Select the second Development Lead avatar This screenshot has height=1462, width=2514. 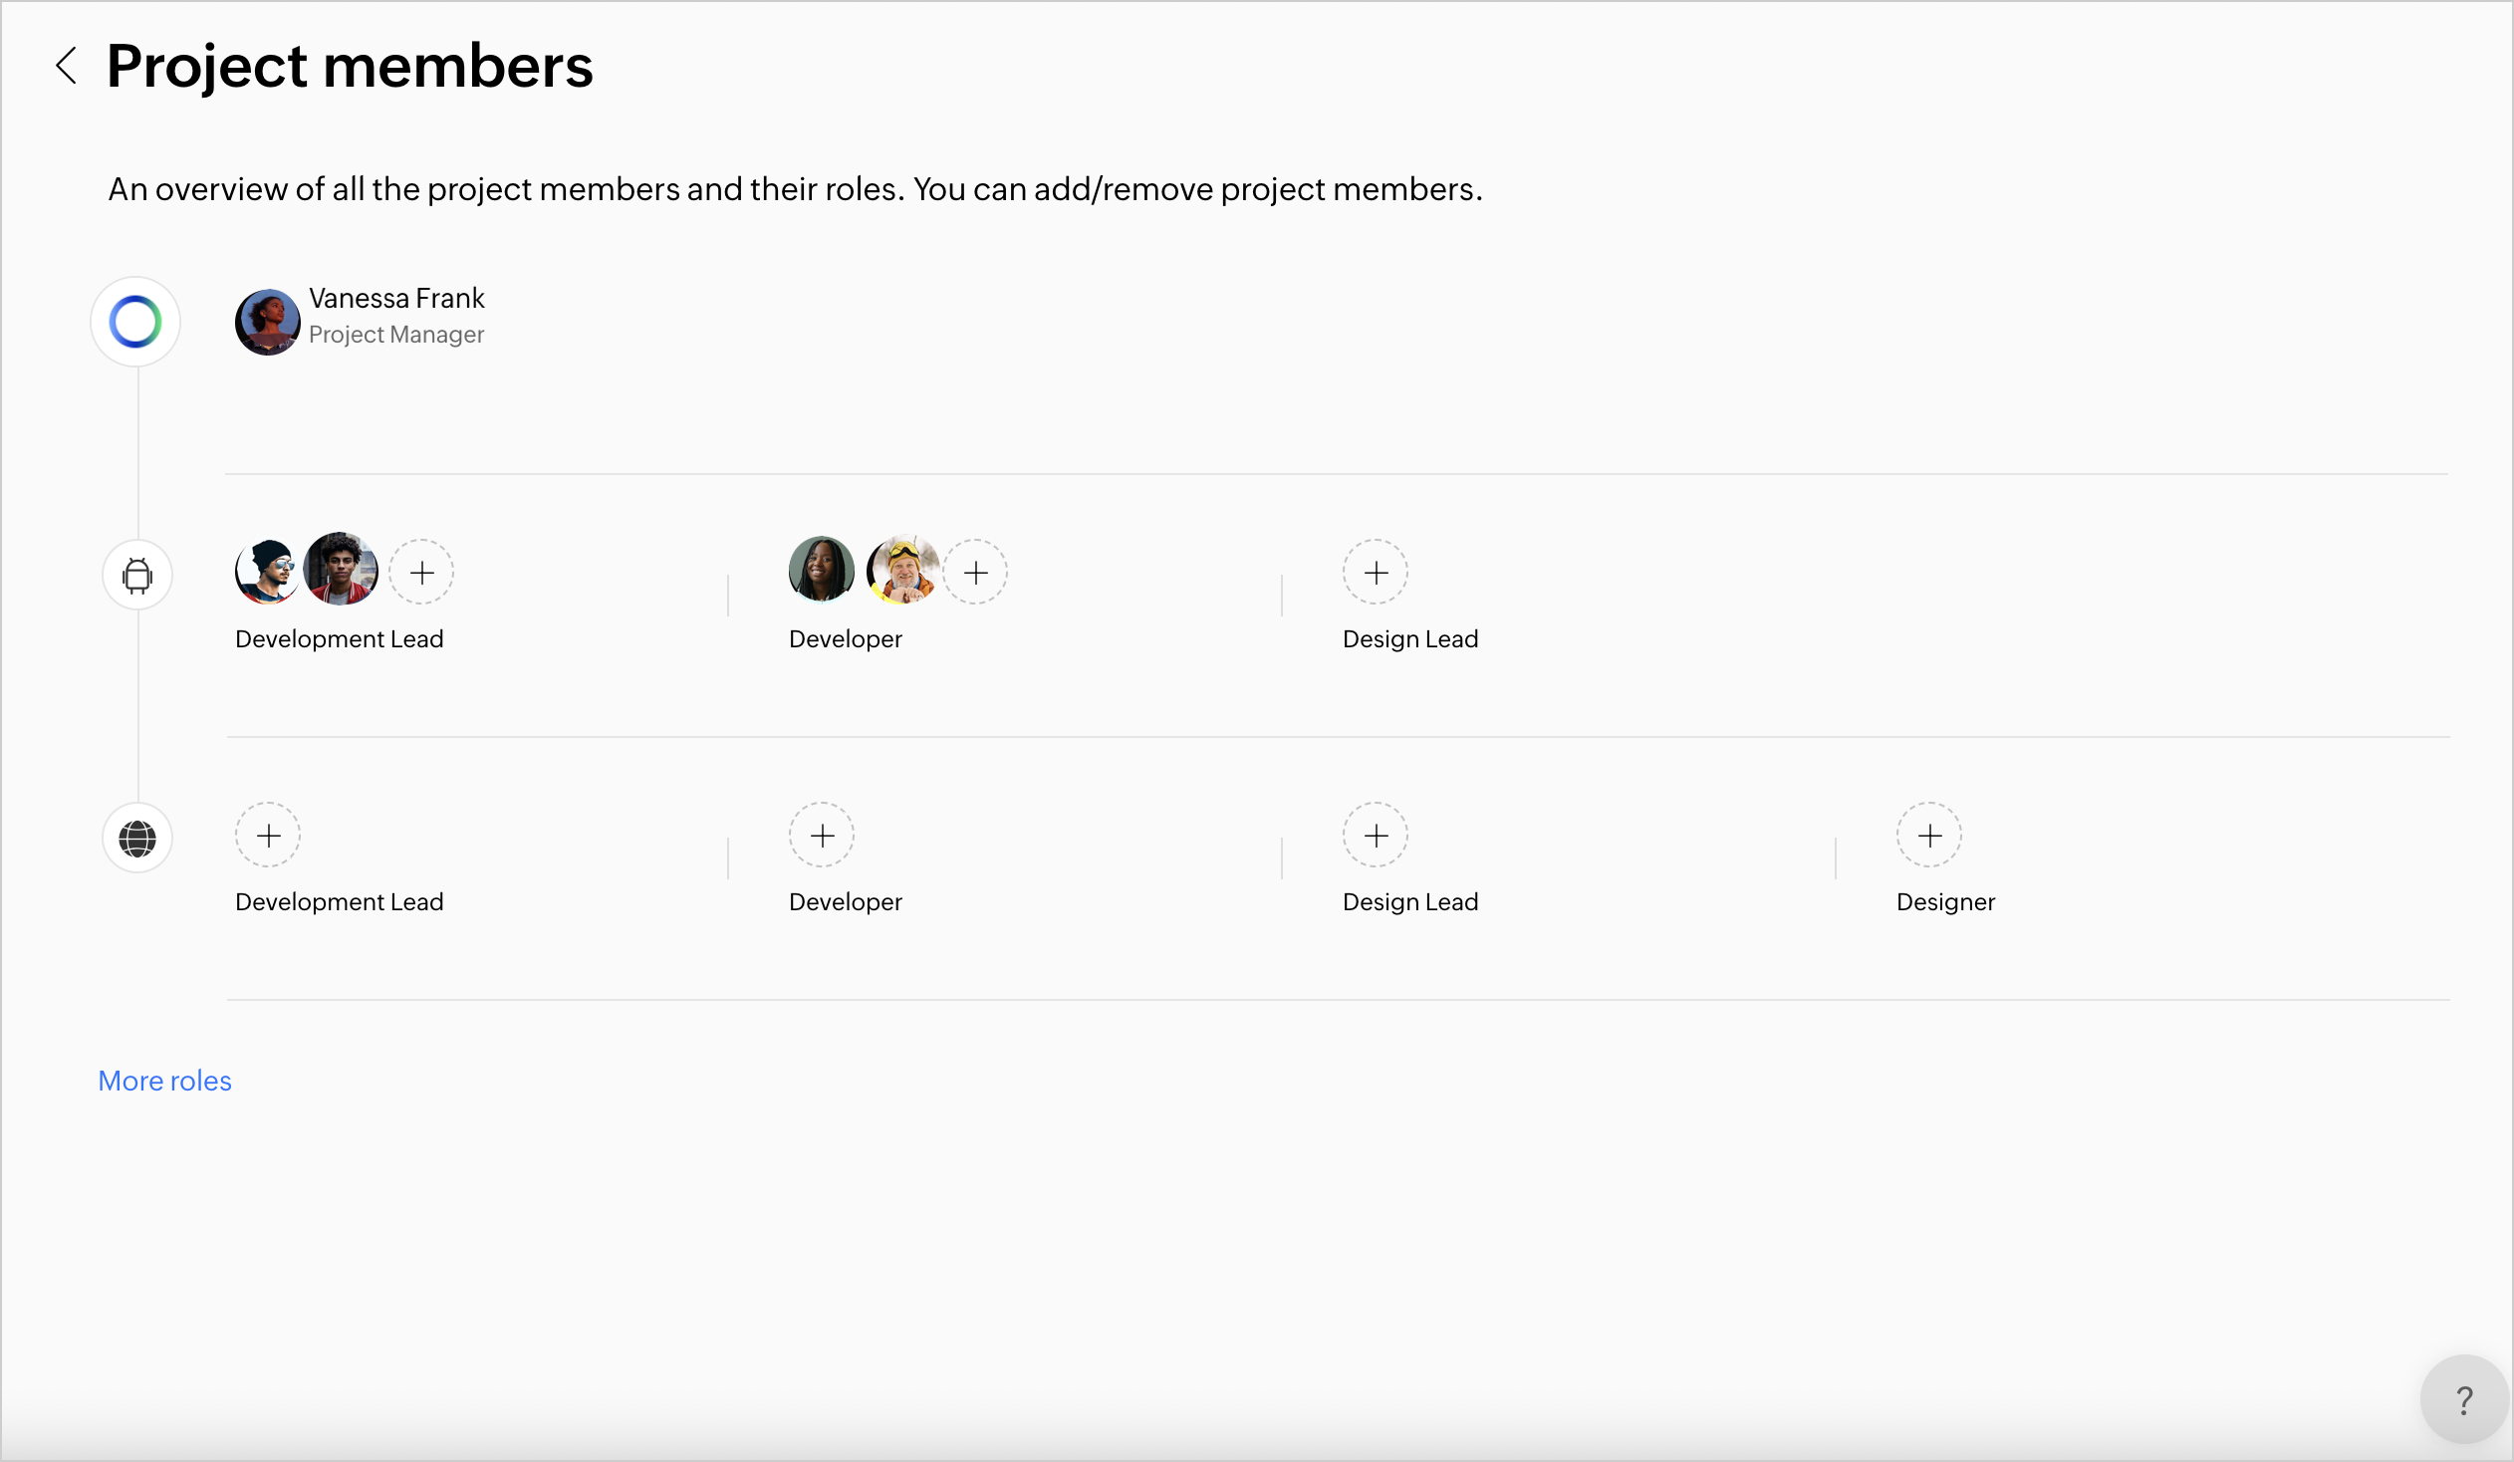click(x=342, y=570)
